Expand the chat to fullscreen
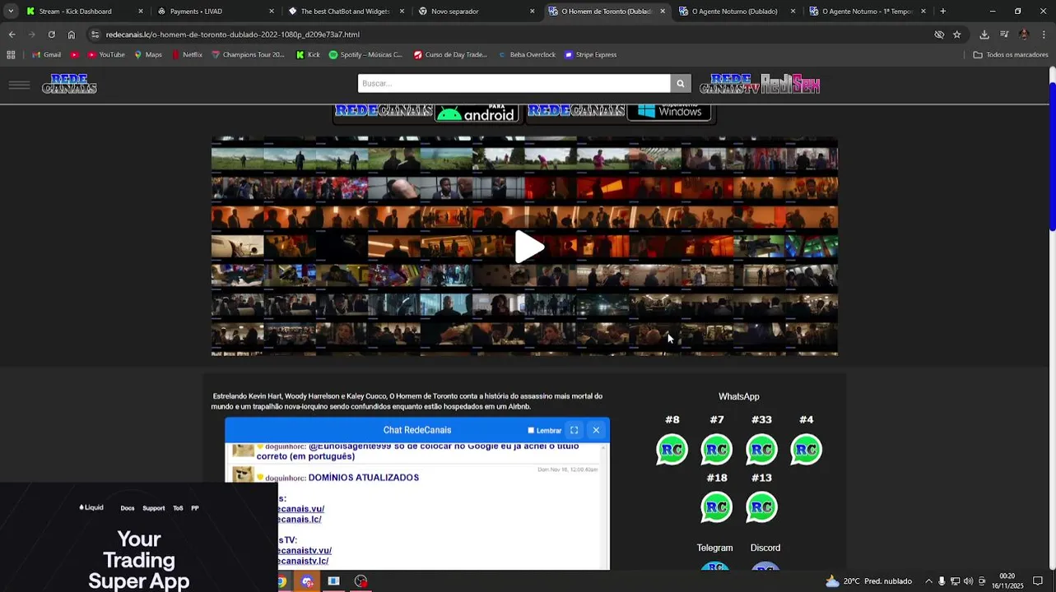This screenshot has height=592, width=1056. point(575,430)
